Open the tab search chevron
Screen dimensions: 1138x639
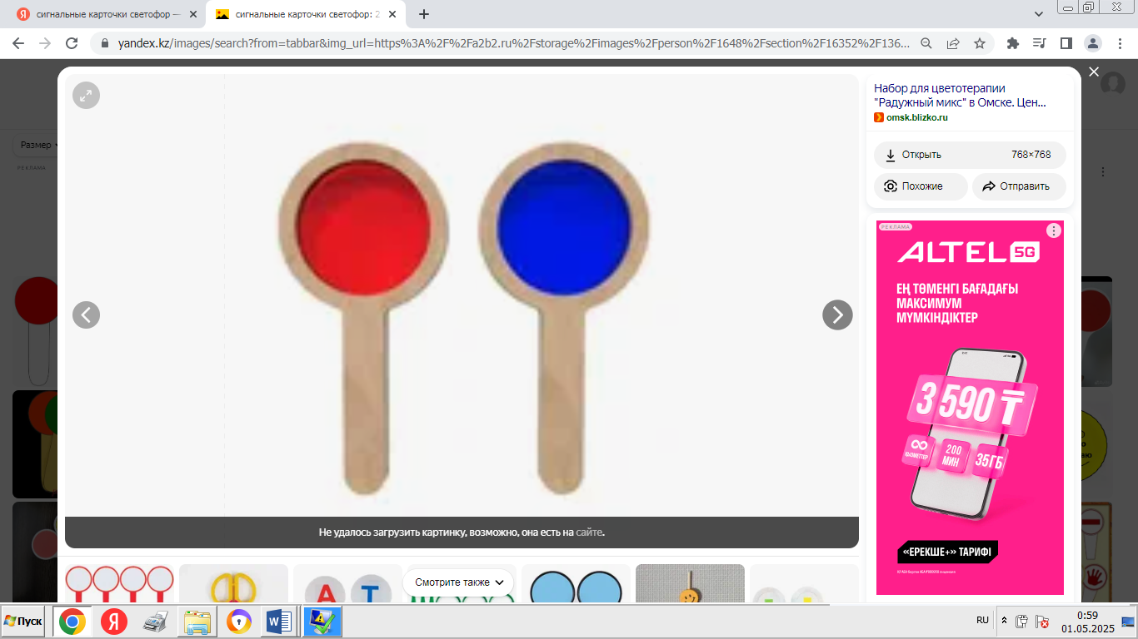1039,14
